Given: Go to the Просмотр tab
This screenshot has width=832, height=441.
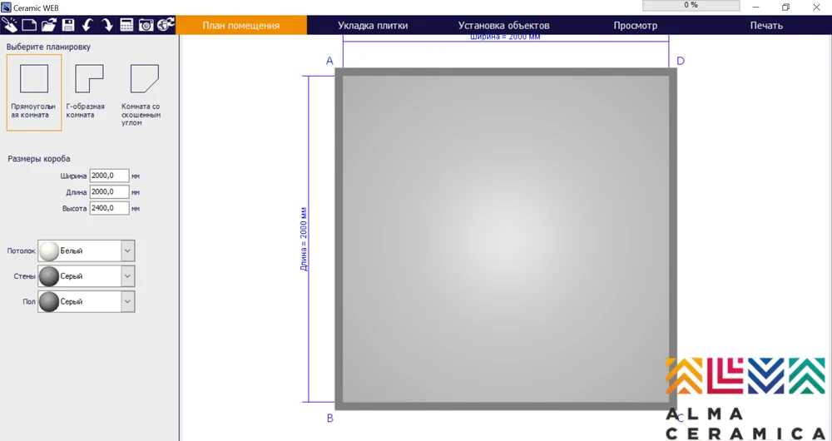Looking at the screenshot, I should pos(635,25).
